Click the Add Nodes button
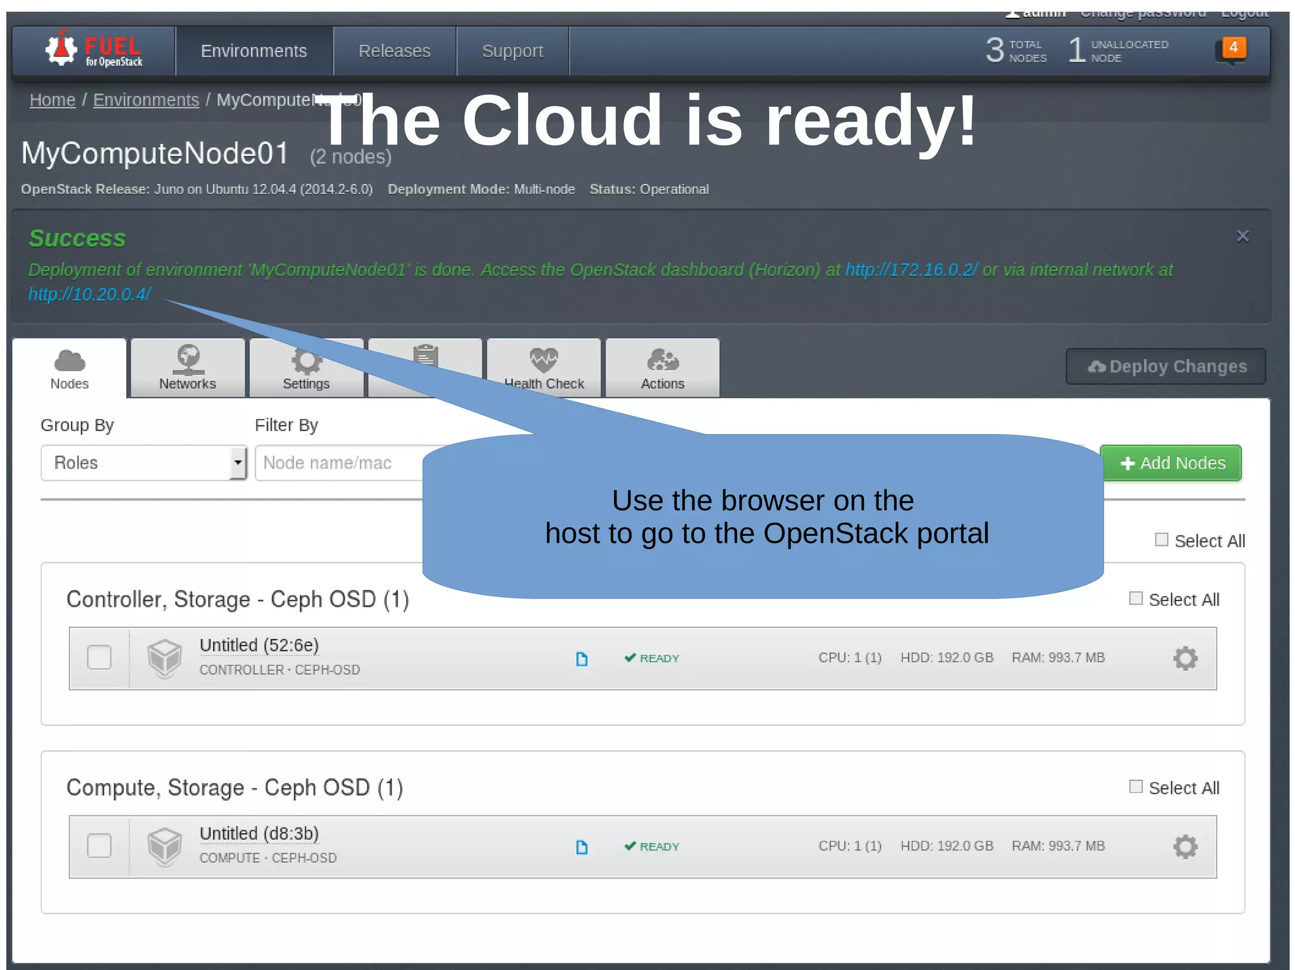This screenshot has width=1295, height=970. (x=1172, y=463)
